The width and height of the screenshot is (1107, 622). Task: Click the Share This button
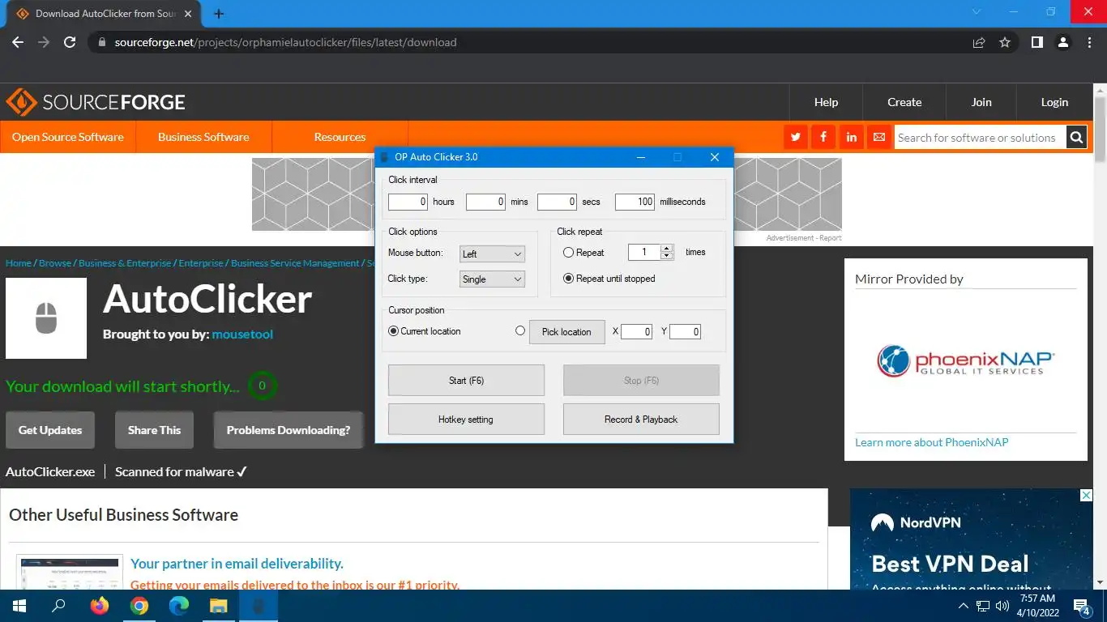[x=154, y=430]
